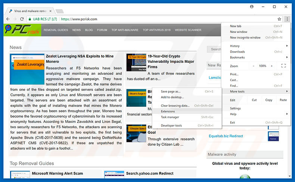The height and width of the screenshot is (182, 295).
Task: Open WEBSITE SCANNER nav item
Action: click(x=188, y=30)
